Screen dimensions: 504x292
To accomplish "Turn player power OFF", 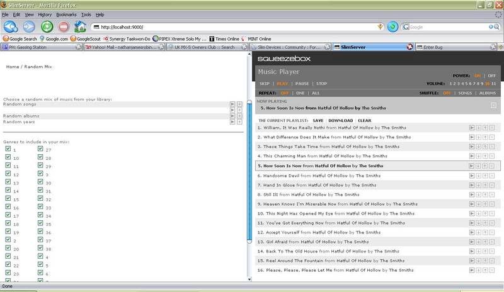I will (491, 75).
